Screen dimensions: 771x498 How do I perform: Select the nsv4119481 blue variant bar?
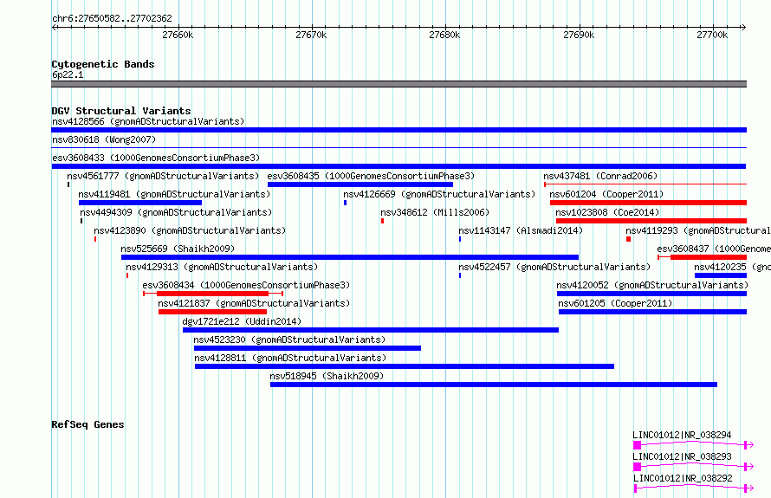pyautogui.click(x=140, y=203)
